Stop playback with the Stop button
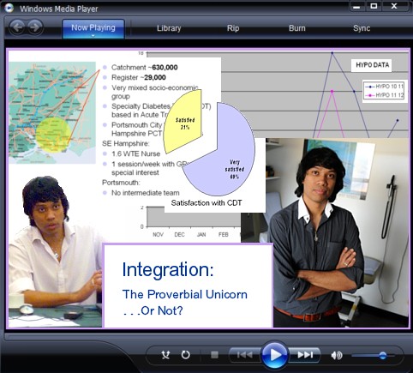 (214, 355)
